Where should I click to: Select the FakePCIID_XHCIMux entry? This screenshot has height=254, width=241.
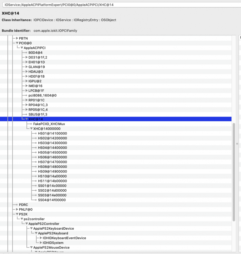click(49, 124)
